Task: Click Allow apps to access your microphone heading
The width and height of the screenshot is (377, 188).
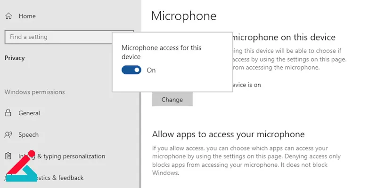Action: point(228,134)
